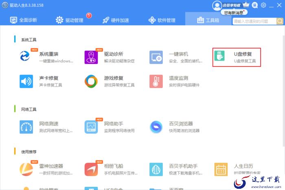The width and height of the screenshot is (285, 190).
Task: Click the vertical scrollbar on the right
Action: click(x=284, y=91)
